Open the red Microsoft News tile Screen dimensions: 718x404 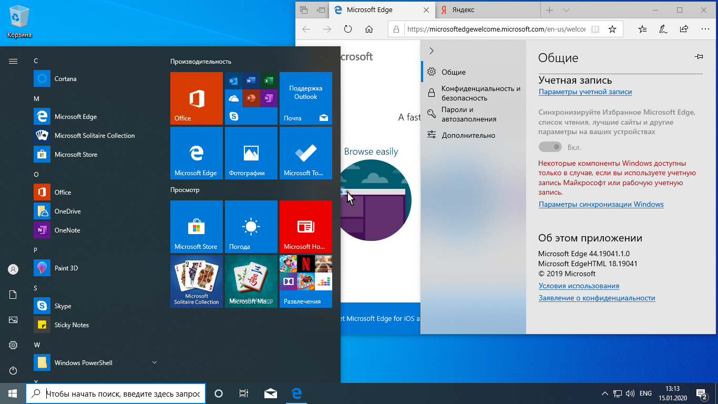pos(306,227)
